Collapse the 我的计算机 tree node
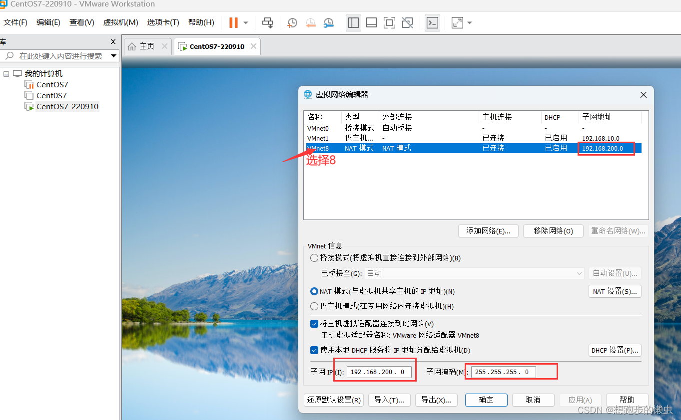 6,74
